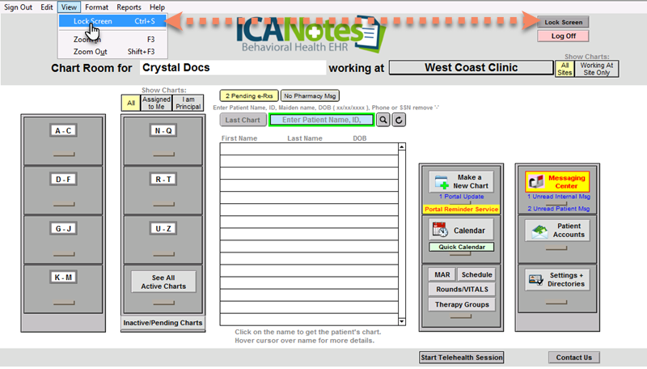
Task: Open the Messaging Center
Action: (558, 181)
